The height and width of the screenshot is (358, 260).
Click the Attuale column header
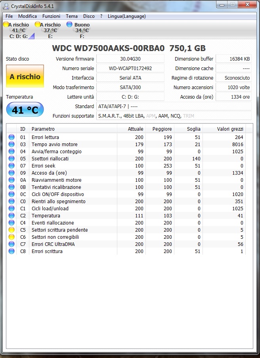[131, 129]
